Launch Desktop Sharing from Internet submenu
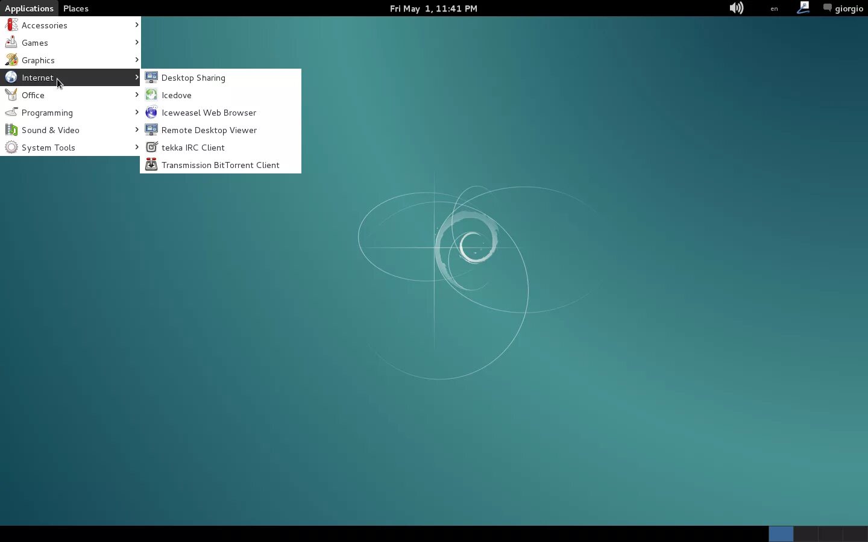This screenshot has width=868, height=542. tap(221, 77)
